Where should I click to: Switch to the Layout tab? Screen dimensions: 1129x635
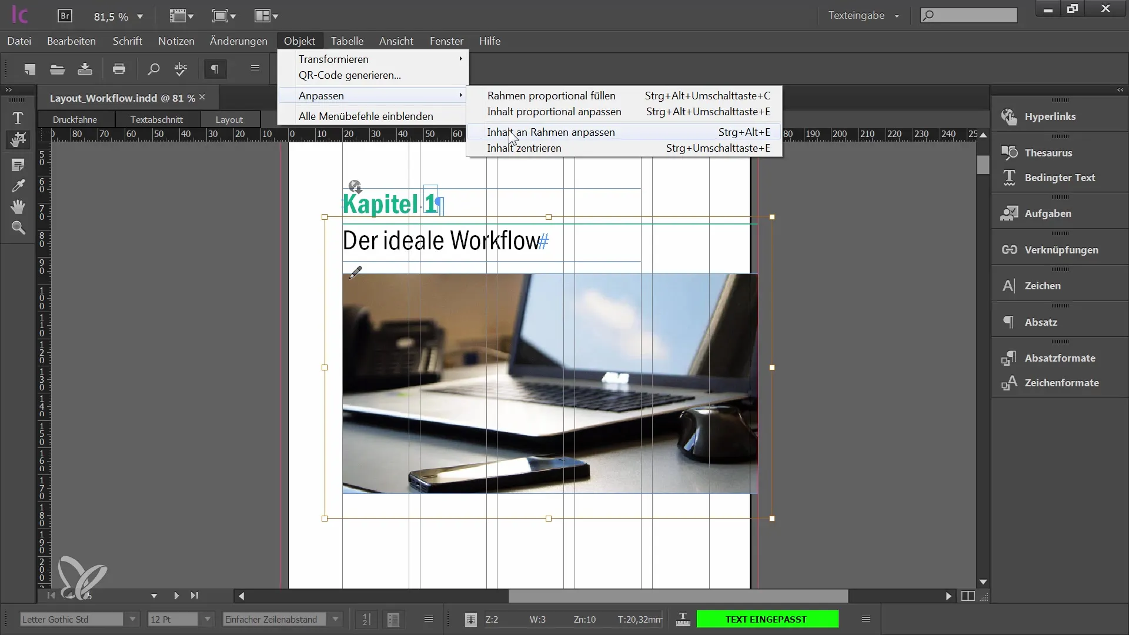pos(229,119)
